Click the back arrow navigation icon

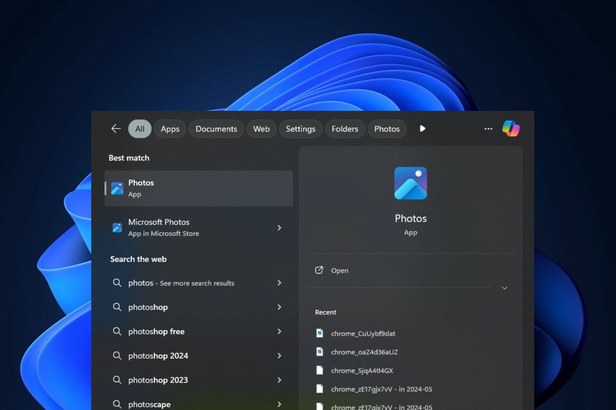point(116,128)
